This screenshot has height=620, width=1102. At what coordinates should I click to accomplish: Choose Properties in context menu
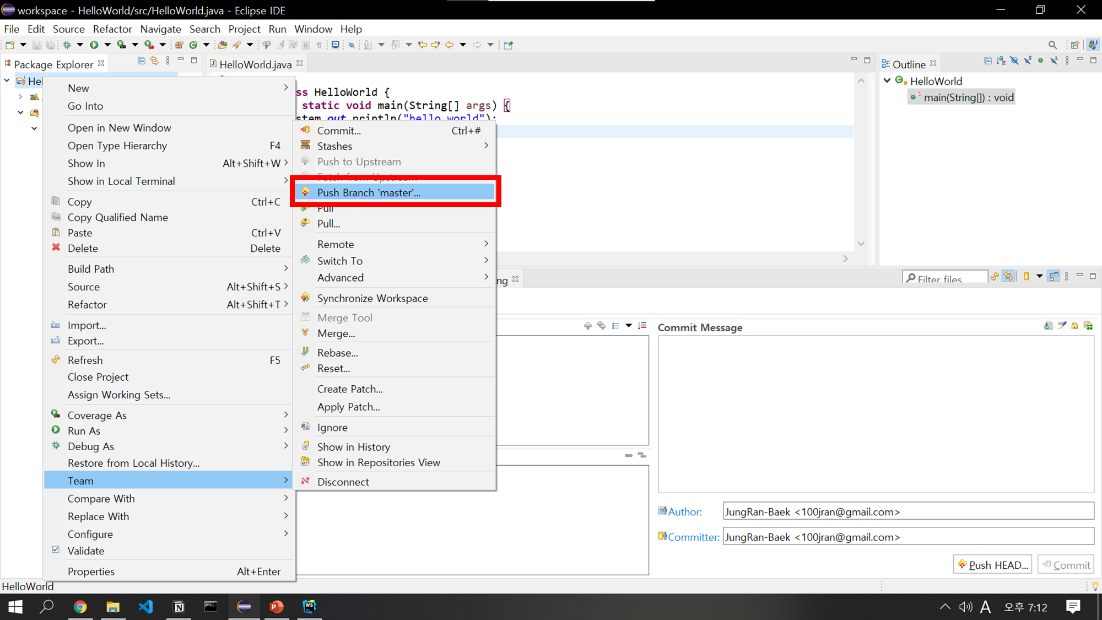click(x=169, y=572)
